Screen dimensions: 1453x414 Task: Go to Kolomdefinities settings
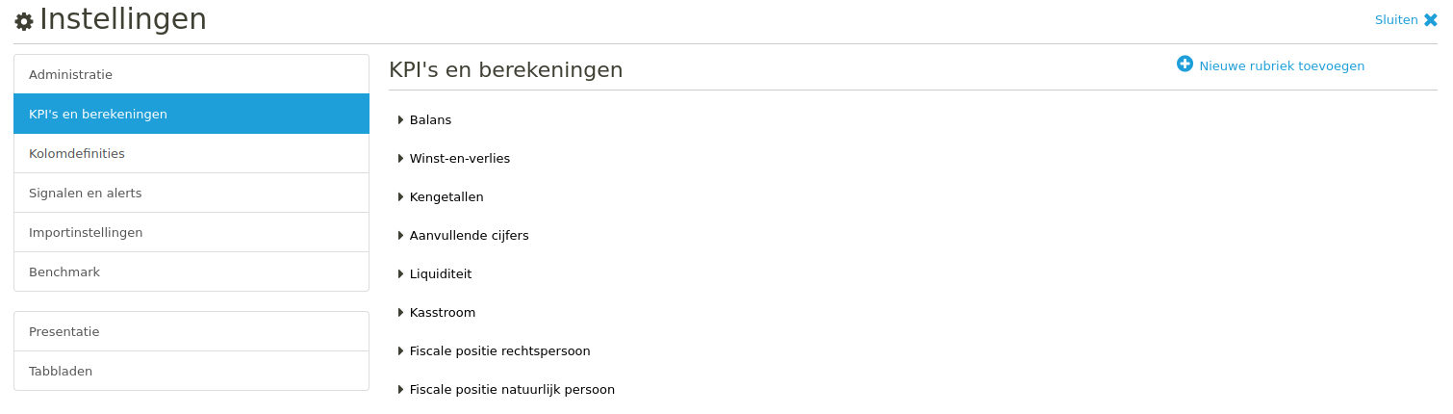191,153
